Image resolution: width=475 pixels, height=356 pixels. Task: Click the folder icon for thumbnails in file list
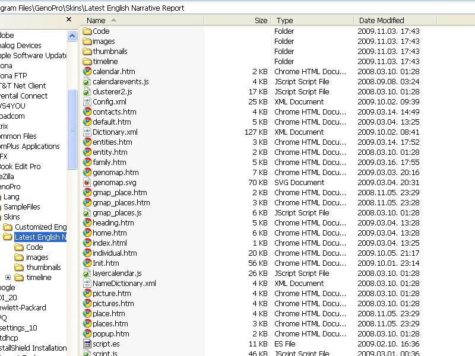tap(87, 52)
